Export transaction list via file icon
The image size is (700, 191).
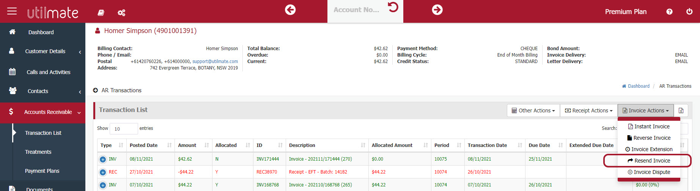coord(681,110)
